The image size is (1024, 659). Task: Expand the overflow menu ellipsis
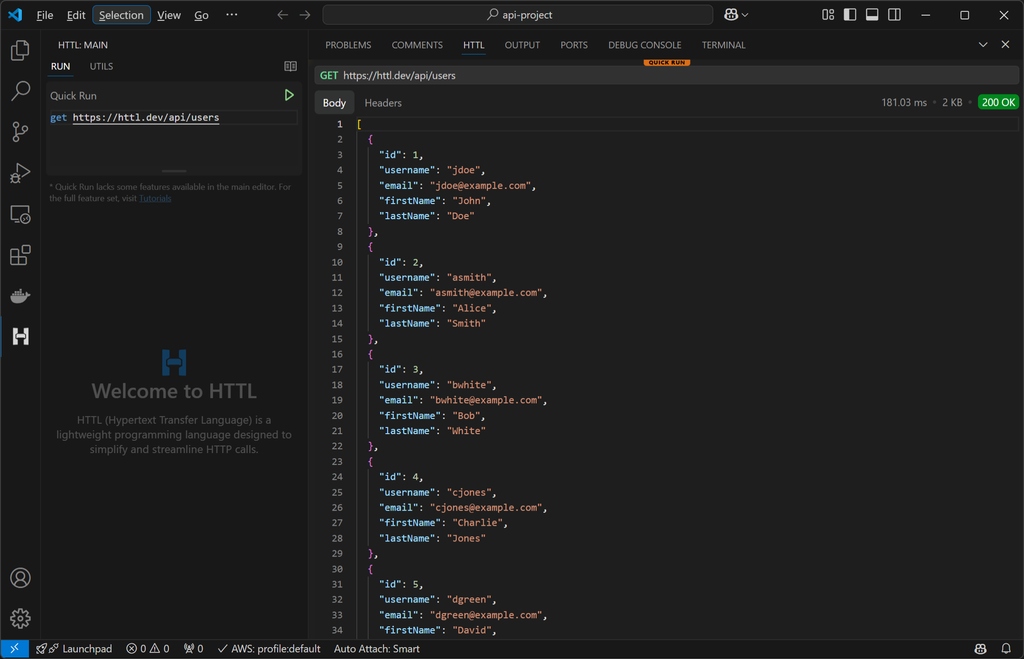(232, 15)
